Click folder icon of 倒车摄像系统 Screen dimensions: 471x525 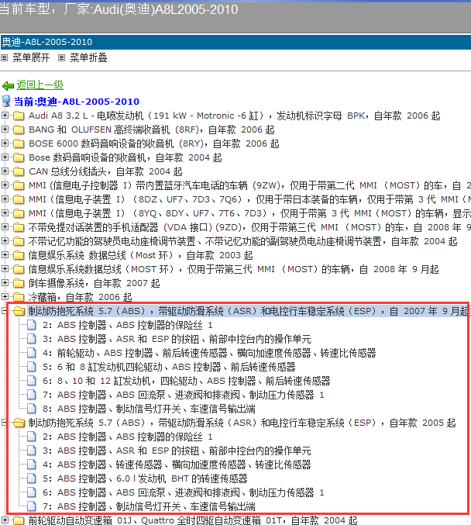pyautogui.click(x=19, y=283)
